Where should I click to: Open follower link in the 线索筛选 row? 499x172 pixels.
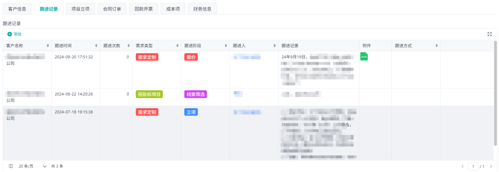click(238, 94)
